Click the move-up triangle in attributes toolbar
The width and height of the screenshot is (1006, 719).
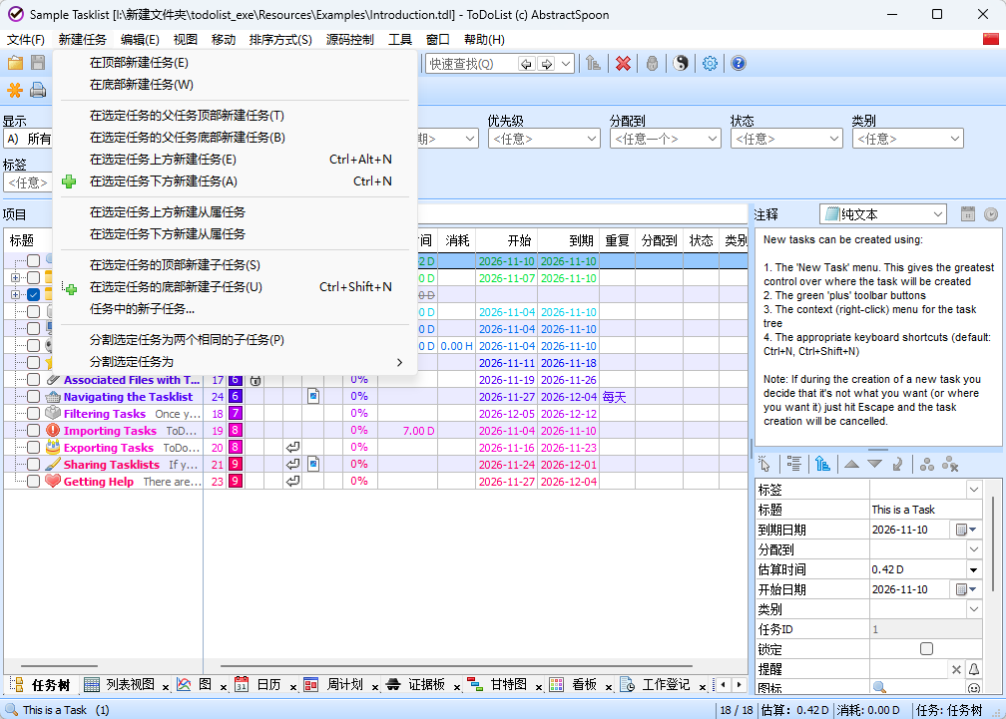851,464
